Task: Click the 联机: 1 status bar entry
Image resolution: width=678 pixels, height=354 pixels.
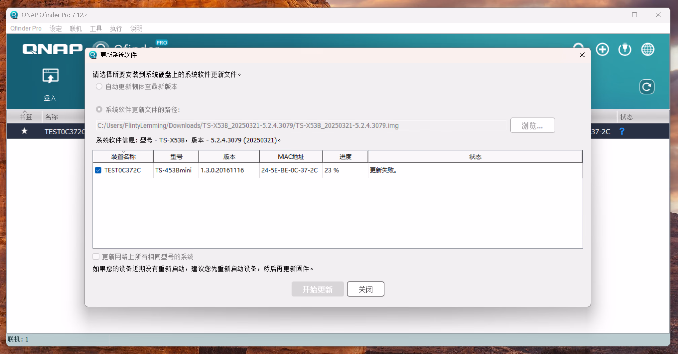Action: coord(18,339)
